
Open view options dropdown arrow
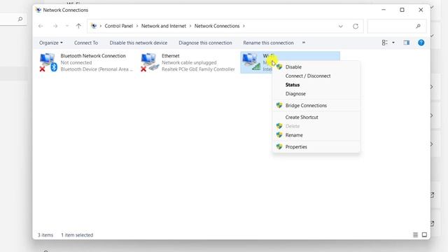coord(393,43)
